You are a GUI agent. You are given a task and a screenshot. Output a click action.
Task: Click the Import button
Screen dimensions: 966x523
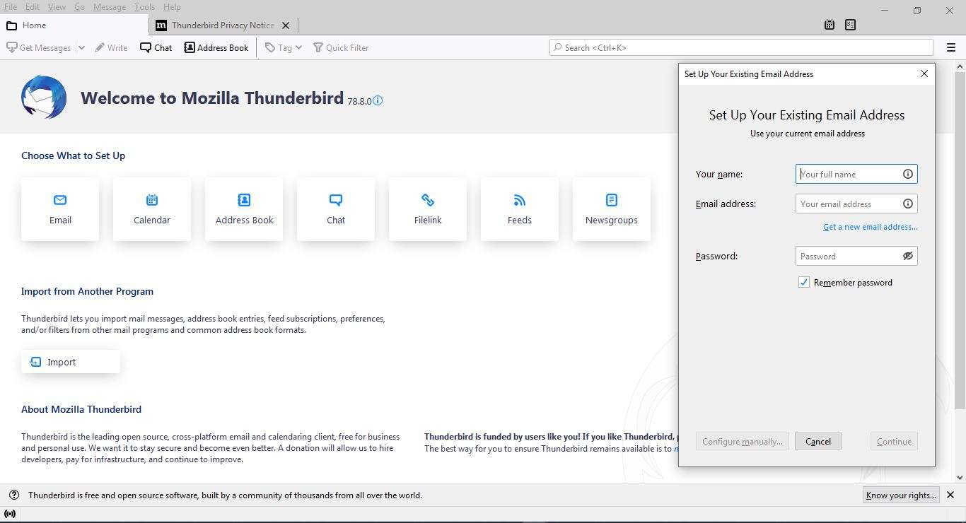pyautogui.click(x=71, y=362)
